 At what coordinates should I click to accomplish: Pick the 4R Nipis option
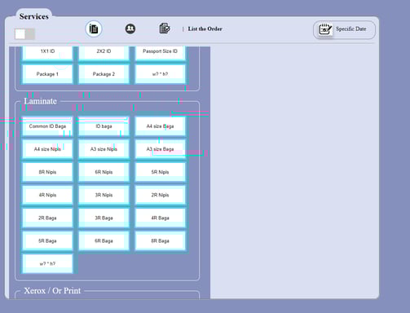coord(47,195)
